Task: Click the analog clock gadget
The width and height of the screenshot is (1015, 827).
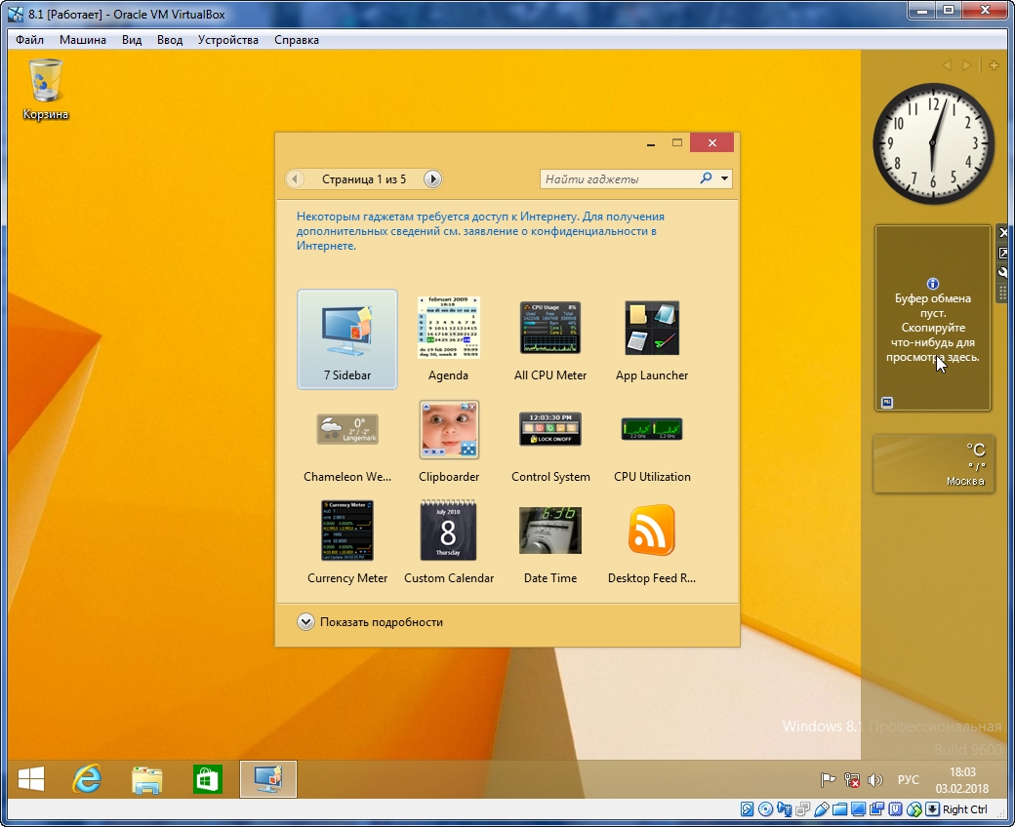Action: (933, 143)
